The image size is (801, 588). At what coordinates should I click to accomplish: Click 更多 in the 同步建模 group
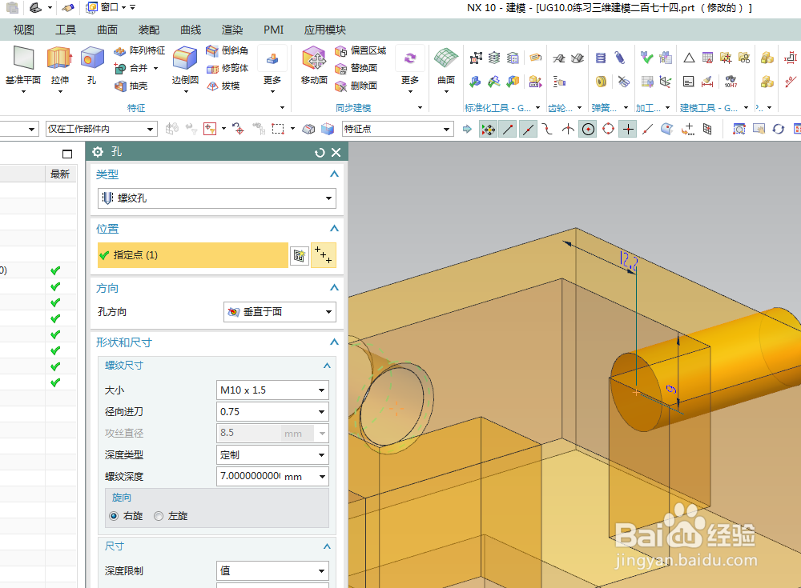tap(410, 69)
